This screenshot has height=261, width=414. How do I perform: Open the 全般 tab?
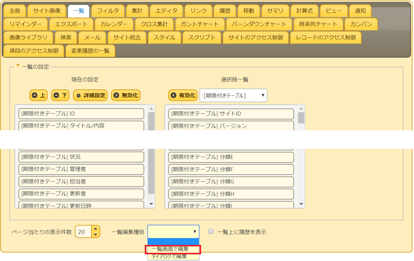click(15, 11)
